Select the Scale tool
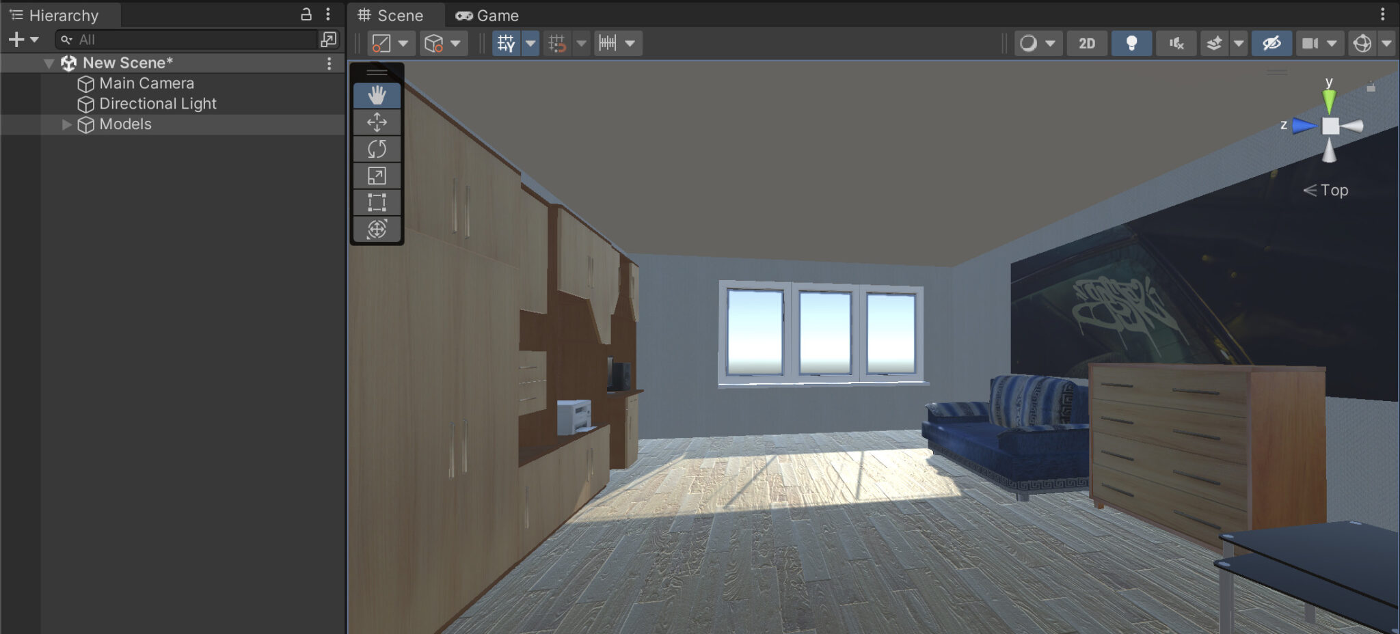The width and height of the screenshot is (1400, 634). pos(376,176)
